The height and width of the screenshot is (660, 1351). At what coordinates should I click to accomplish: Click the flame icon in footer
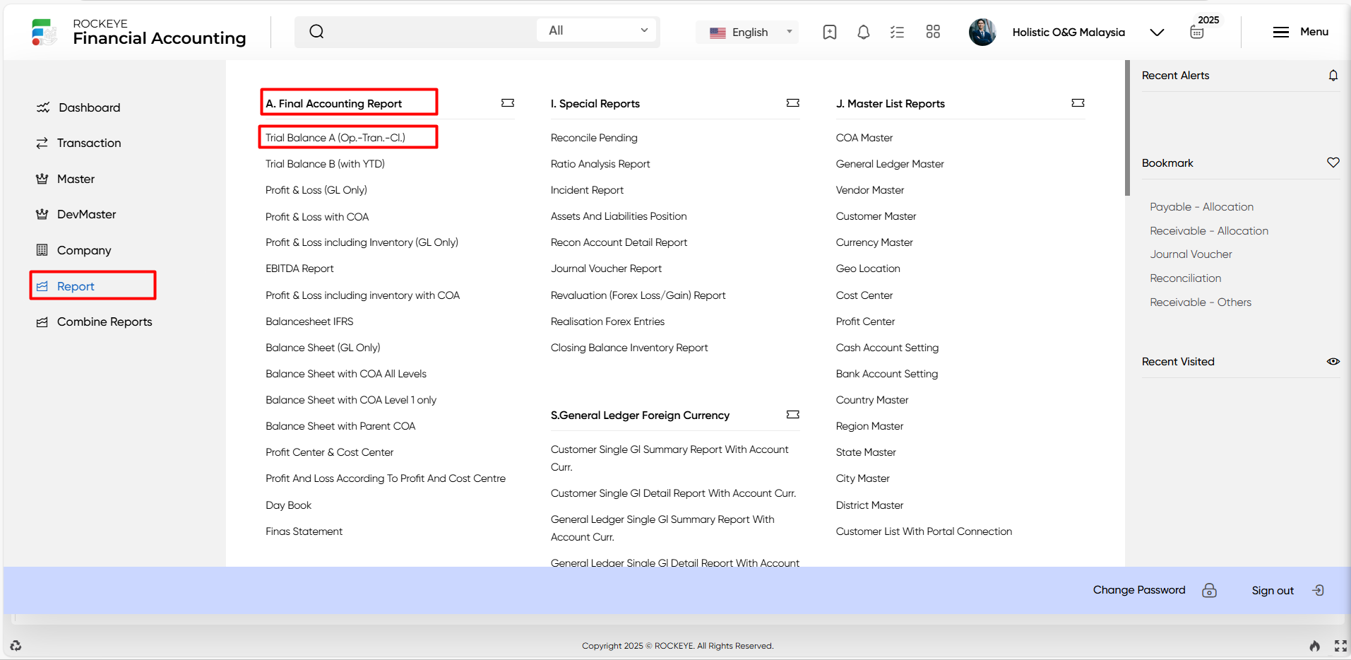pos(1314,645)
